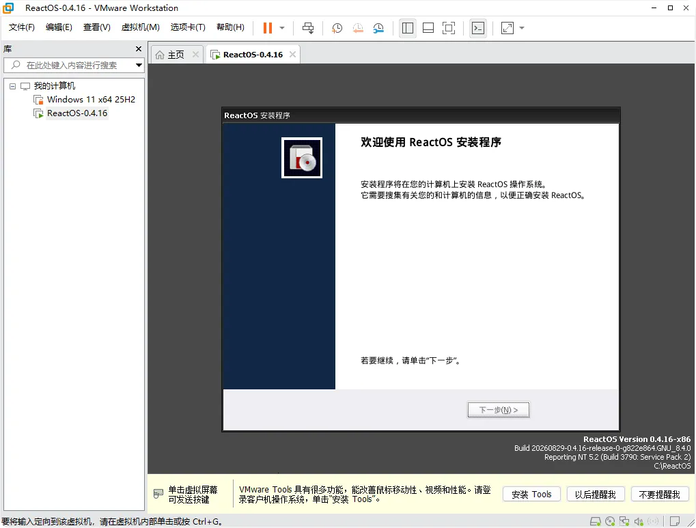Click the ReactOS 安装程序 title bar
The image size is (696, 528).
tap(421, 115)
